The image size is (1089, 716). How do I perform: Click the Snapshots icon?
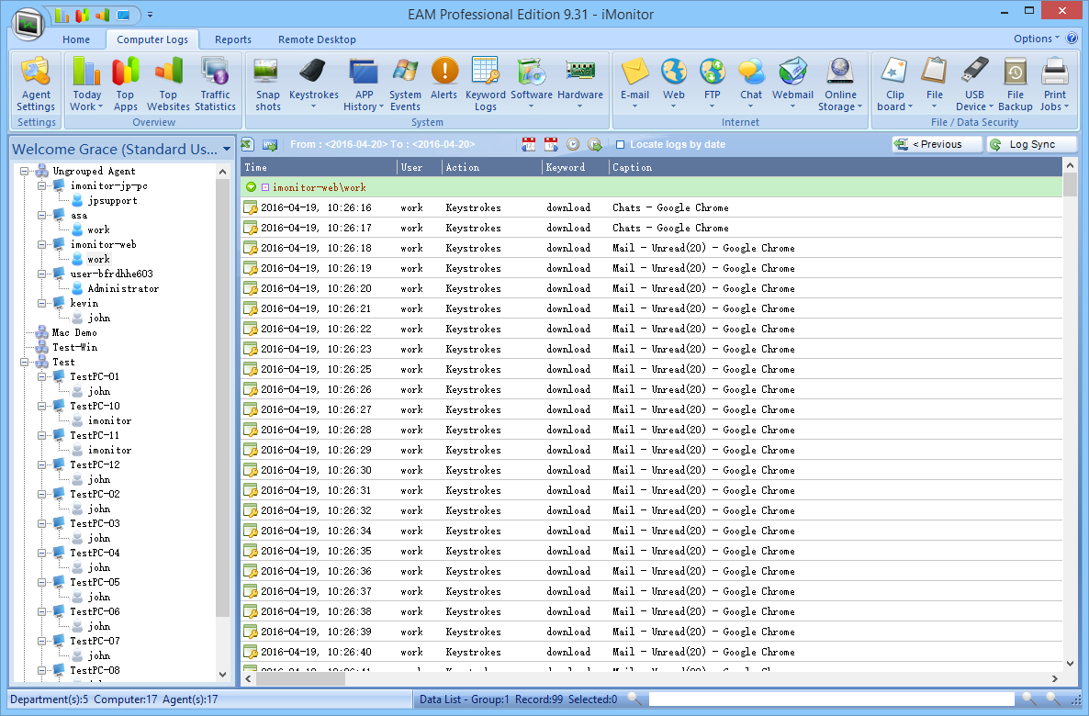268,83
